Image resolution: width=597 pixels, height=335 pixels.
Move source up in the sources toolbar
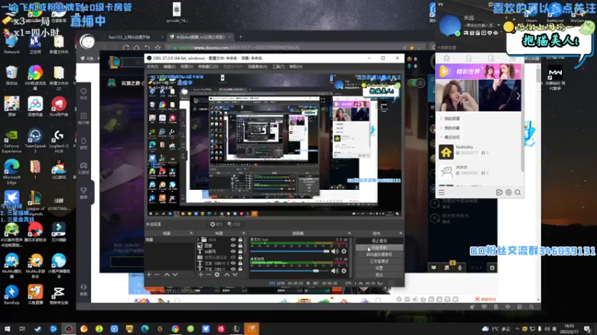tap(227, 275)
